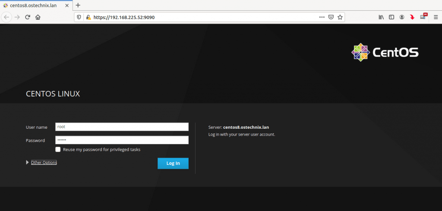Toggle the sidebar view icon
Viewport: 442px width, 211px height.
(391, 17)
